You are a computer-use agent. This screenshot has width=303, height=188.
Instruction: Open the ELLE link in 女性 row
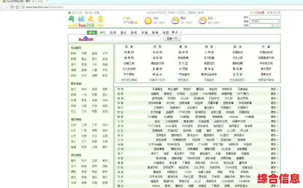pyautogui.click(x=197, y=181)
